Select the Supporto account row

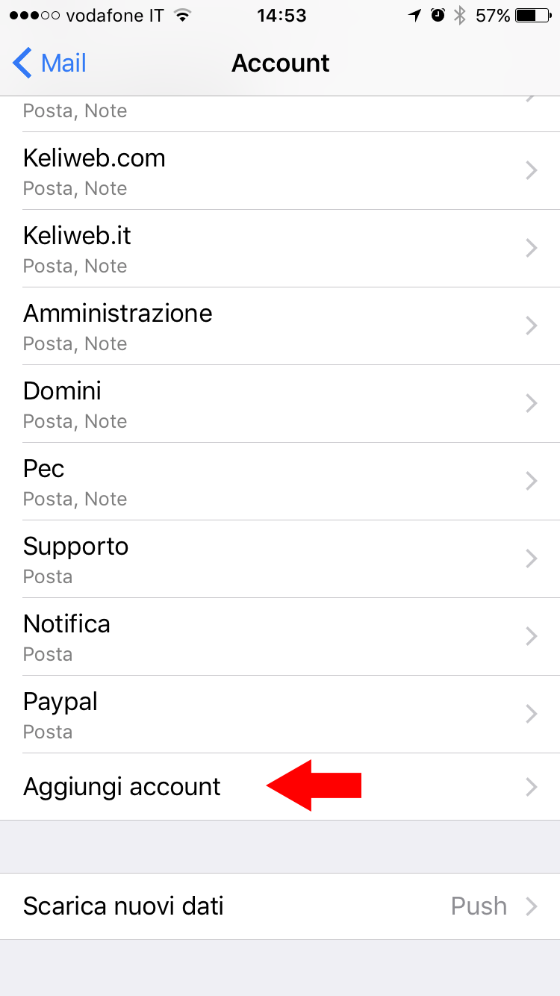click(x=280, y=559)
